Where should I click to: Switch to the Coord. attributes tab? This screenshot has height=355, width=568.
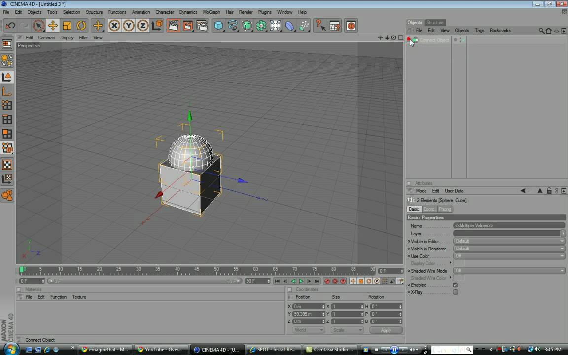coord(429,209)
